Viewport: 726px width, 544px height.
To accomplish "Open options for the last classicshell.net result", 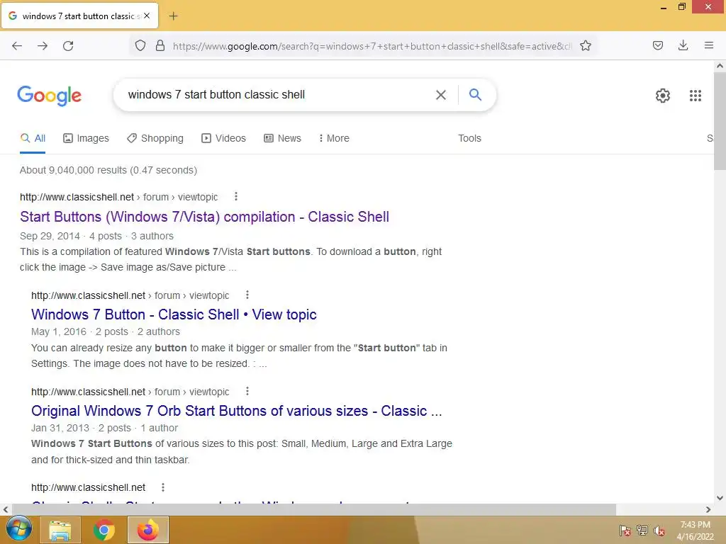I will coord(162,487).
